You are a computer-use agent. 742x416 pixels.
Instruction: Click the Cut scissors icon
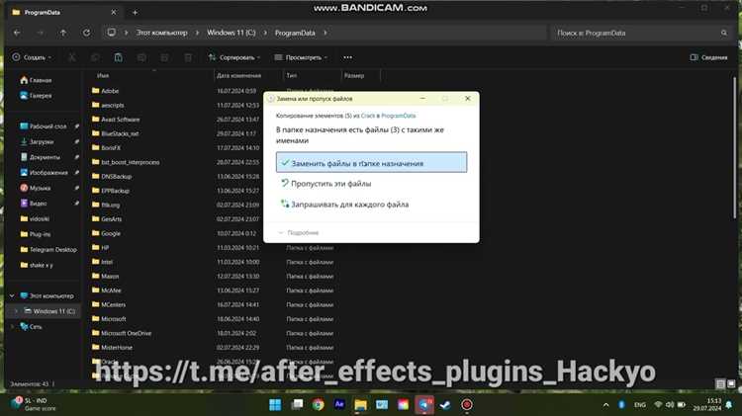[72, 57]
